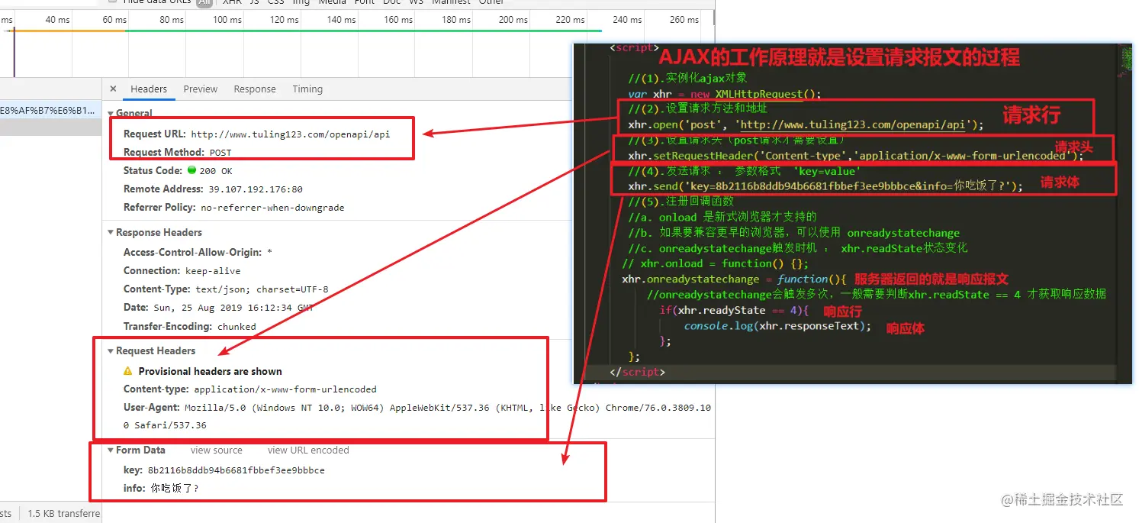This screenshot has height=523, width=1139.
Task: Click the 160 ms timeline label
Action: click(x=398, y=20)
